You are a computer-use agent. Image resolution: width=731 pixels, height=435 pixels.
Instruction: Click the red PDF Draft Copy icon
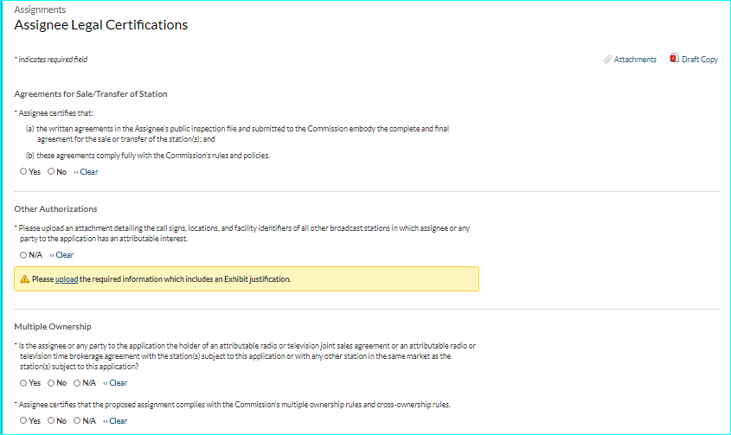tap(674, 59)
